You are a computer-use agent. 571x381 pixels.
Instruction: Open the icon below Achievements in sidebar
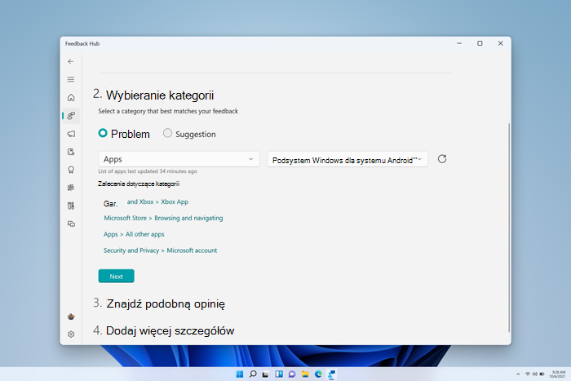coord(71,188)
